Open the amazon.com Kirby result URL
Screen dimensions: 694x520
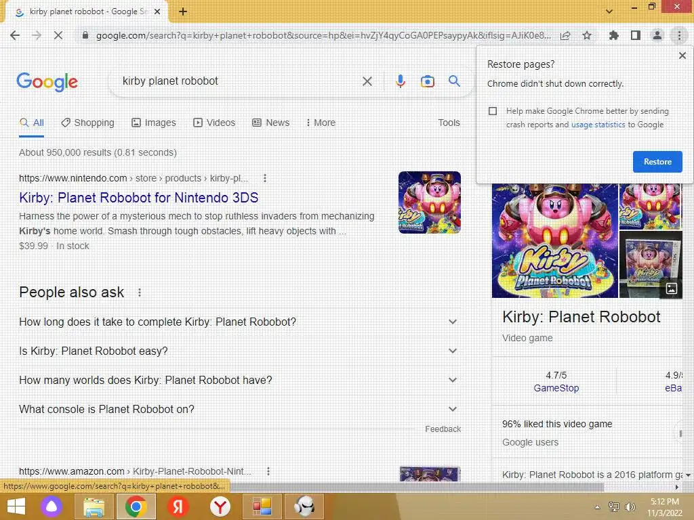(x=135, y=471)
